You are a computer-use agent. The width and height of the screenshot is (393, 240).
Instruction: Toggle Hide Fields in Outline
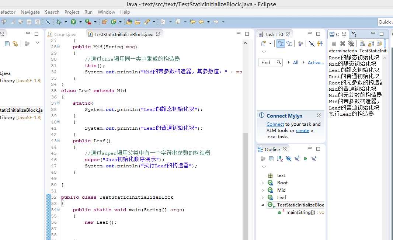[289, 159]
